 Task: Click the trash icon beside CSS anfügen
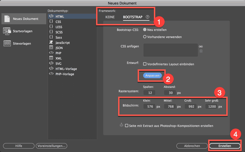[x=201, y=51]
